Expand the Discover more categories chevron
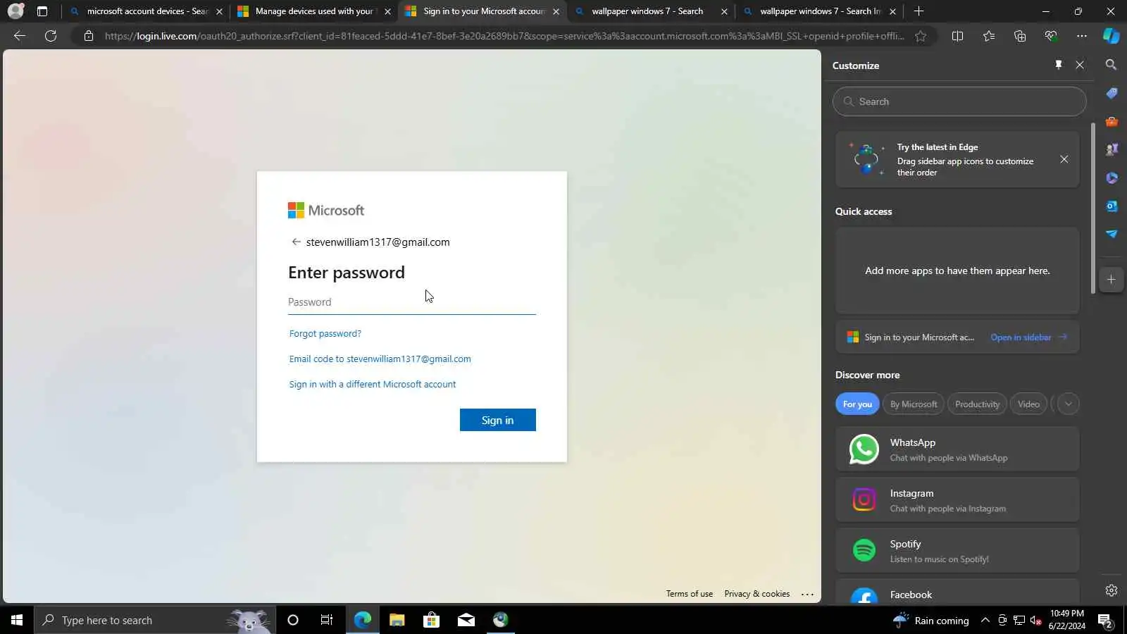 pyautogui.click(x=1068, y=404)
